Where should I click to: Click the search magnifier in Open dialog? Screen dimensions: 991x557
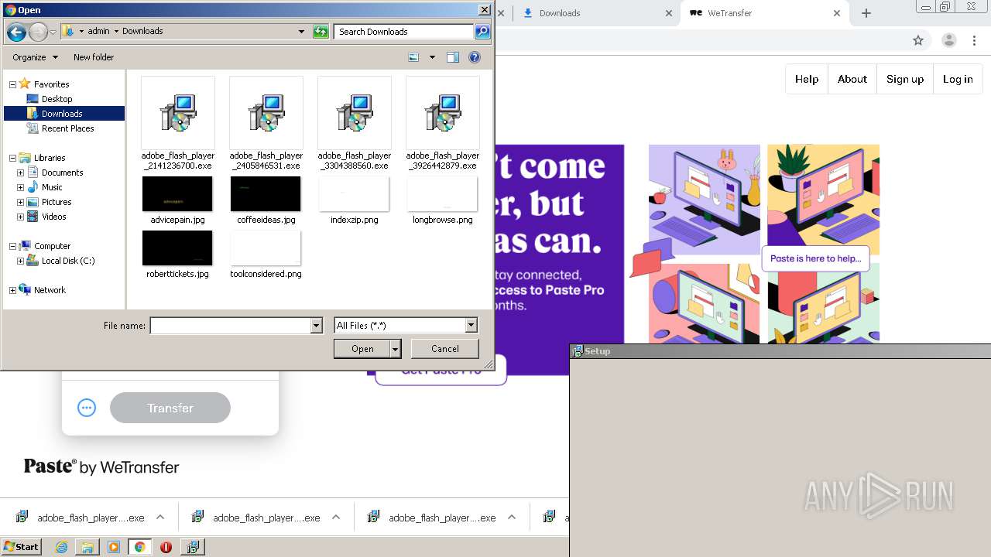pos(482,32)
